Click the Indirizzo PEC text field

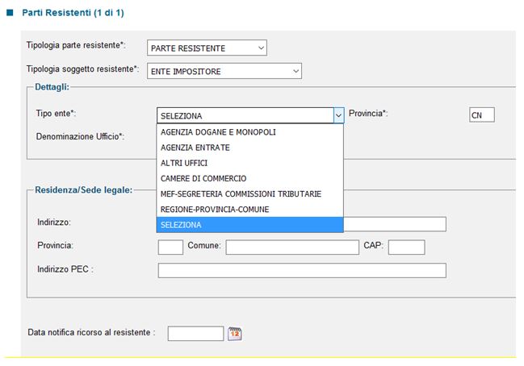pyautogui.click(x=302, y=270)
